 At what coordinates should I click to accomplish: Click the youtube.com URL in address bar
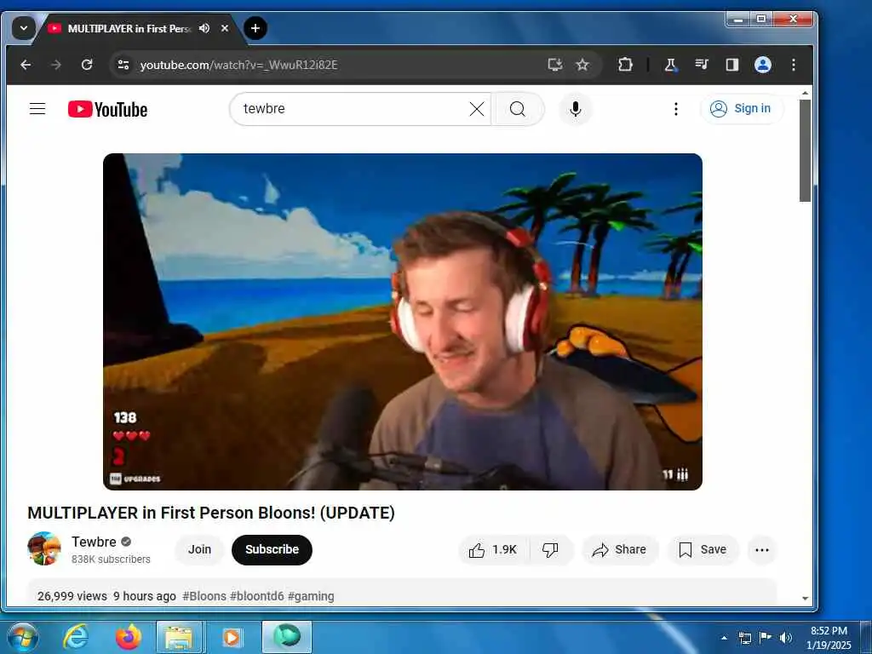click(238, 65)
